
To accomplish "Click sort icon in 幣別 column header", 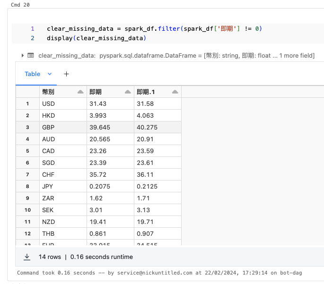I will pyautogui.click(x=80, y=92).
